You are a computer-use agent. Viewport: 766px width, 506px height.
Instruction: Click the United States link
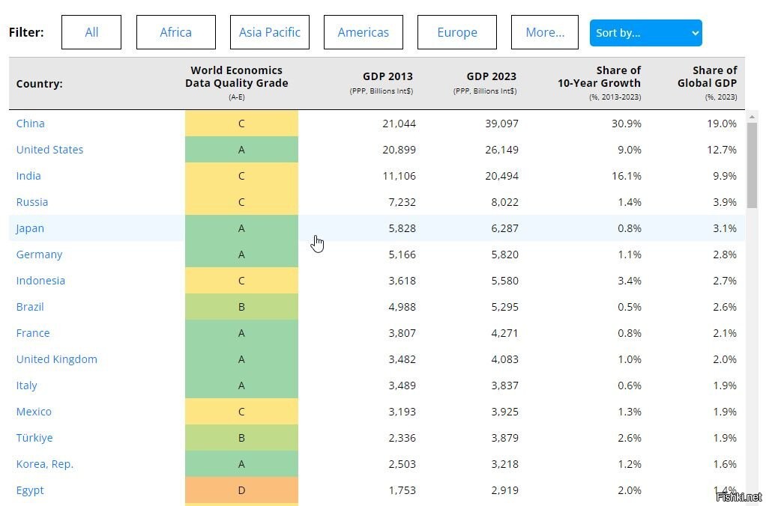(49, 150)
